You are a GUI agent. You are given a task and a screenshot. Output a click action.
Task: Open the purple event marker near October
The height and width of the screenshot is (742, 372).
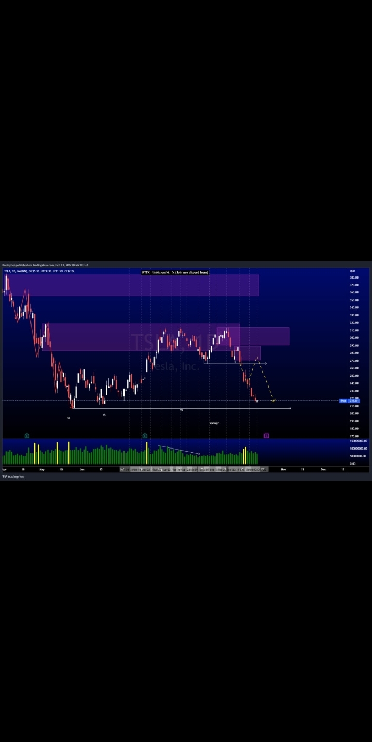tap(266, 436)
